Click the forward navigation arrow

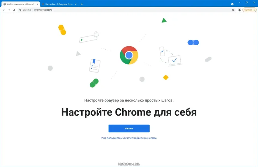pyautogui.click(x=9, y=10)
